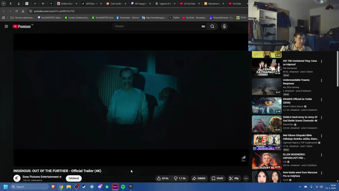This screenshot has width=339, height=191.
Task: Open Twitter bookmark in bookmarks bar
Action: tap(174, 18)
